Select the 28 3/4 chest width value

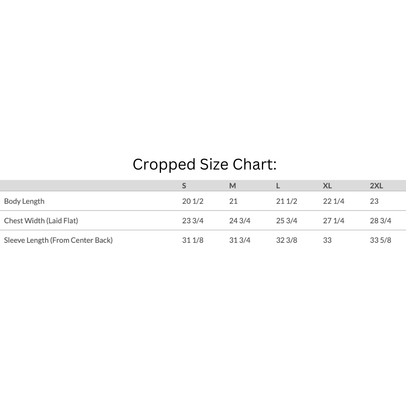click(x=380, y=221)
